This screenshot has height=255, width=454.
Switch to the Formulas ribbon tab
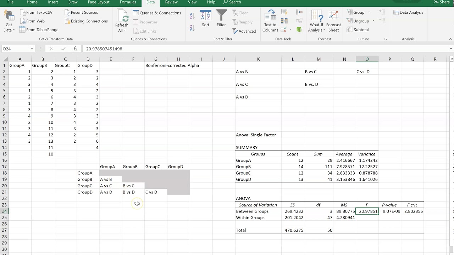(x=128, y=2)
